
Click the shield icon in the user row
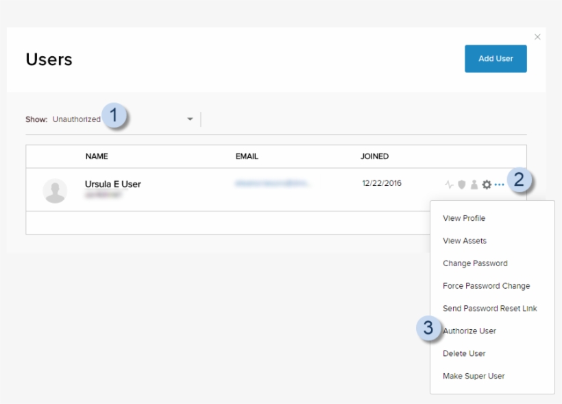(x=462, y=185)
